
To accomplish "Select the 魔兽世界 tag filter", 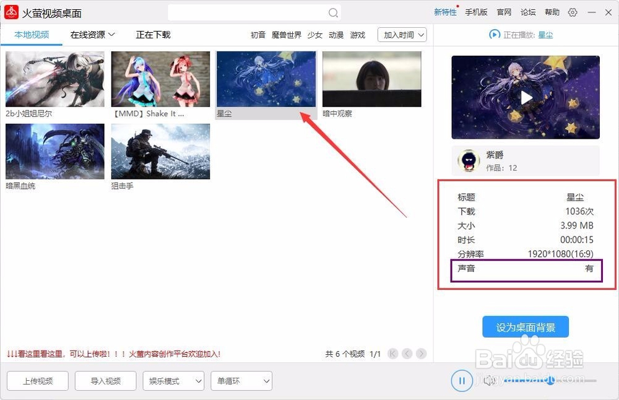I will pyautogui.click(x=287, y=35).
